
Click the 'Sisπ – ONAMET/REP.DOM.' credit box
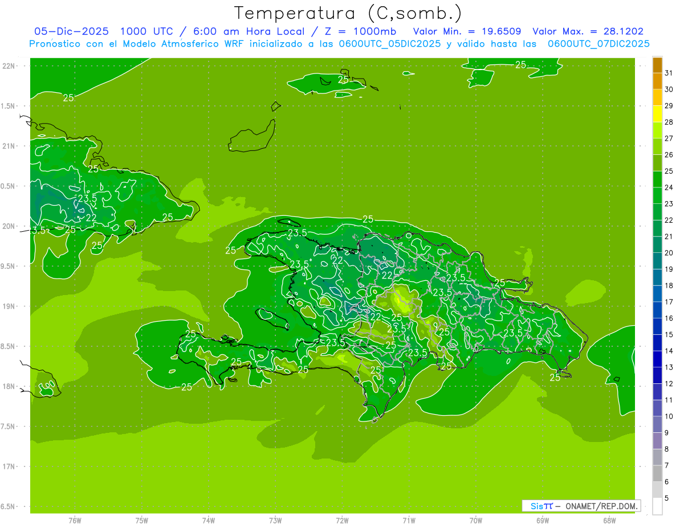581,506
